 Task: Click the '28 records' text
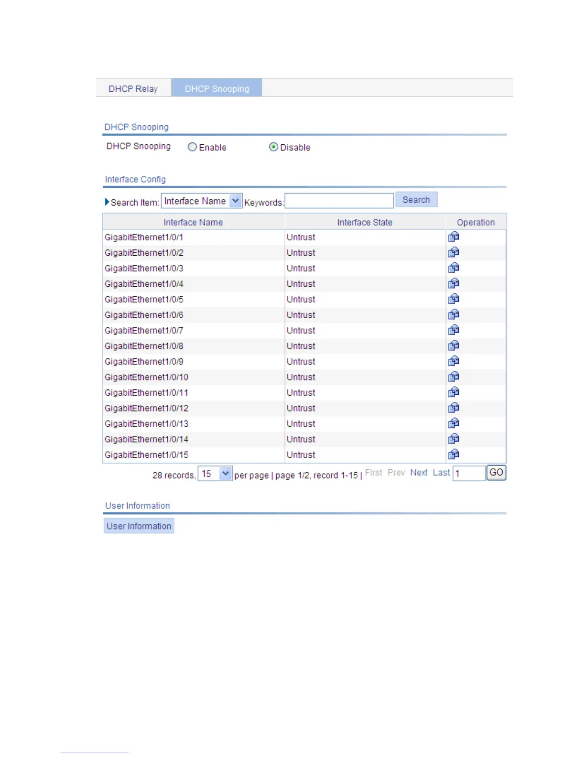pyautogui.click(x=174, y=476)
